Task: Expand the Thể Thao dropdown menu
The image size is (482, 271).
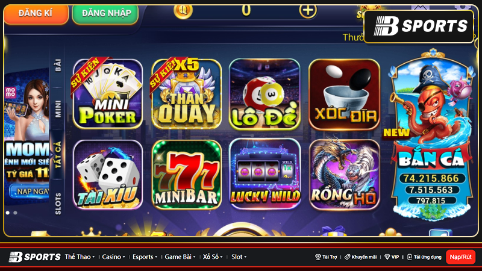Action: tap(80, 257)
